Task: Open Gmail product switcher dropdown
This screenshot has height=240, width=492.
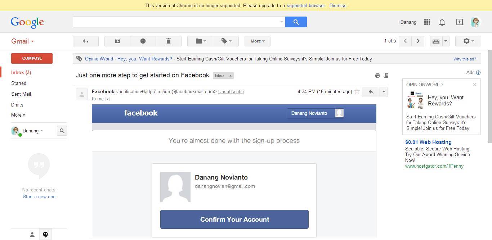Action: point(22,41)
